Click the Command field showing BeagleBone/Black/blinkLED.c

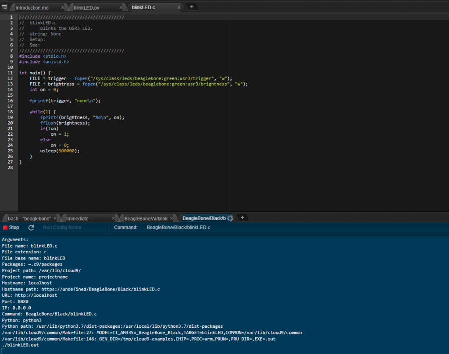click(178, 228)
